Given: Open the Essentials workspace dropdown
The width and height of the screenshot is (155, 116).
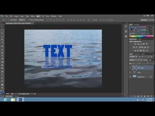Looking at the screenshot, I should coord(147,20).
